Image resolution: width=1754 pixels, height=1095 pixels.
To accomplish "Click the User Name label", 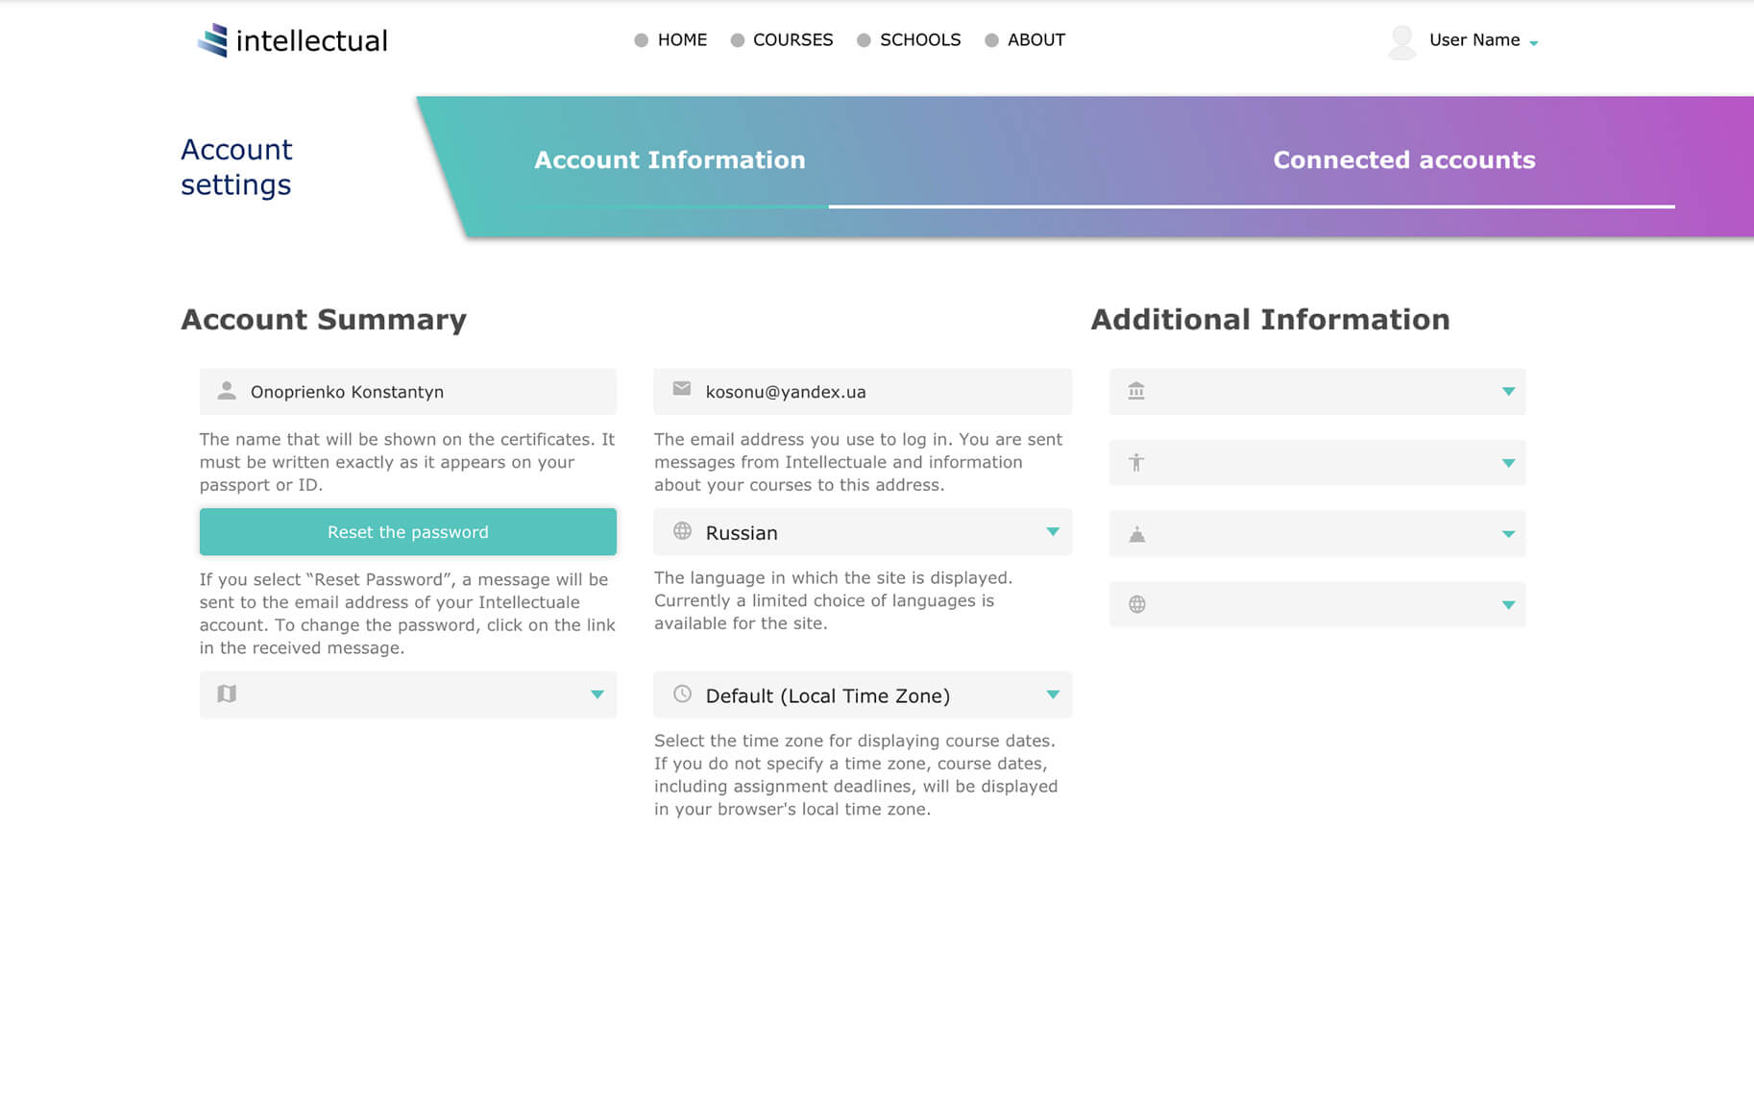I will point(1474,40).
